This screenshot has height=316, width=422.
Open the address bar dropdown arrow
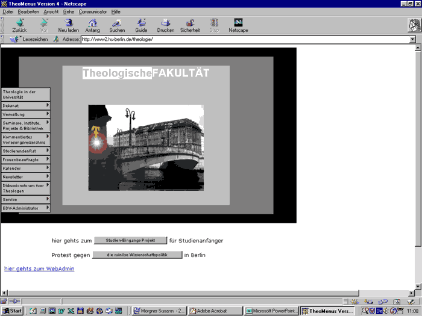pyautogui.click(x=412, y=39)
